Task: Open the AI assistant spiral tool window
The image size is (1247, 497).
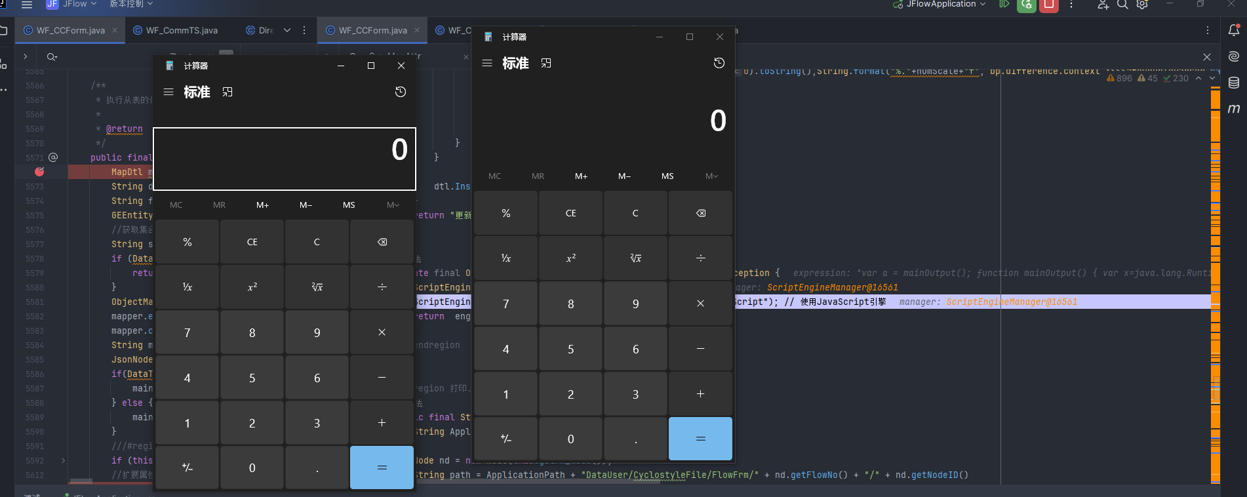Action: [1234, 56]
